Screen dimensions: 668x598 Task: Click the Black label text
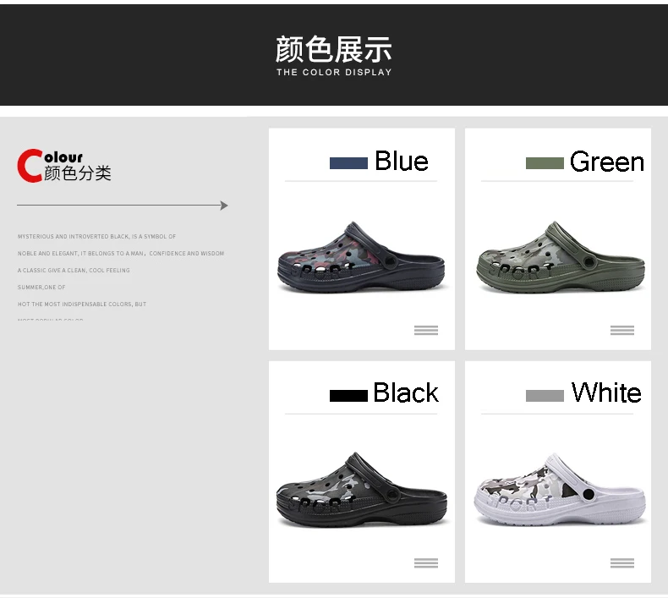coord(406,392)
